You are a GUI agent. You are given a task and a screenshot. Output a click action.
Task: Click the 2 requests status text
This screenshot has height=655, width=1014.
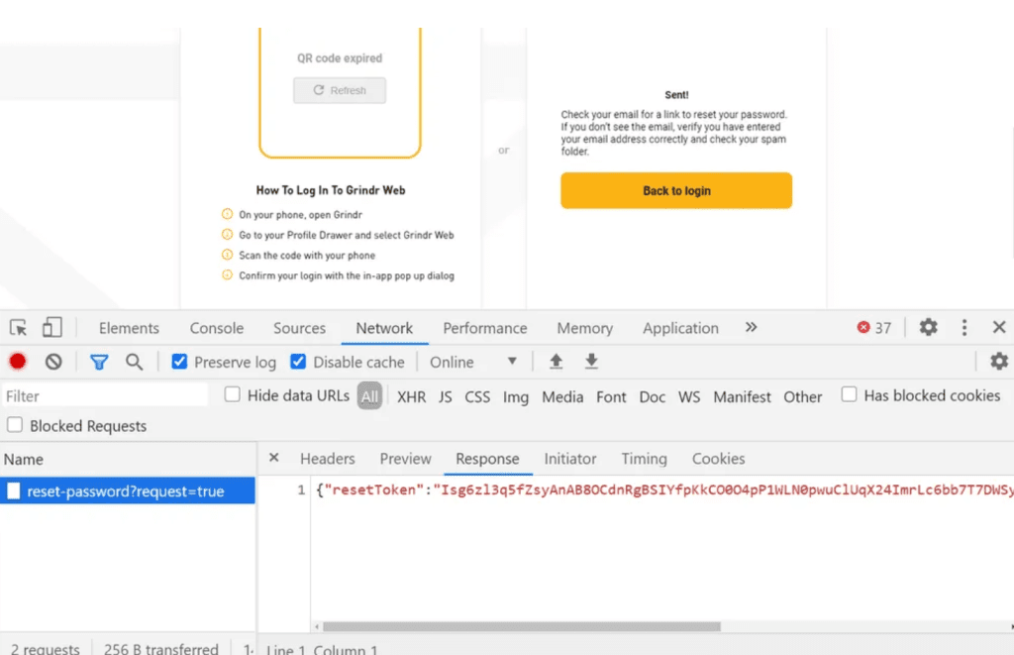point(45,648)
